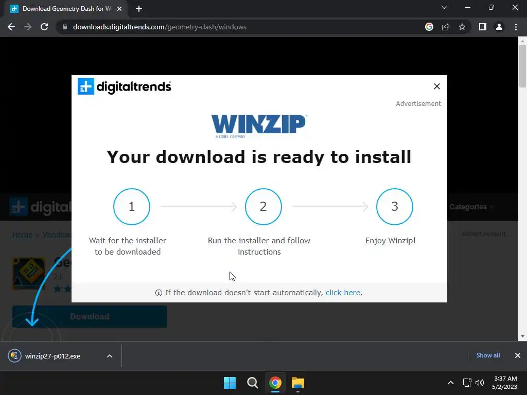Close the WinZip advertisement dialog

pyautogui.click(x=437, y=86)
